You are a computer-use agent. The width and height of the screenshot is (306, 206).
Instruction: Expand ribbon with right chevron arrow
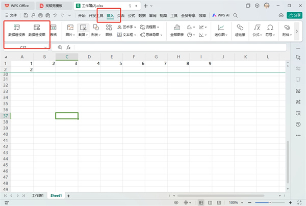(x=297, y=31)
